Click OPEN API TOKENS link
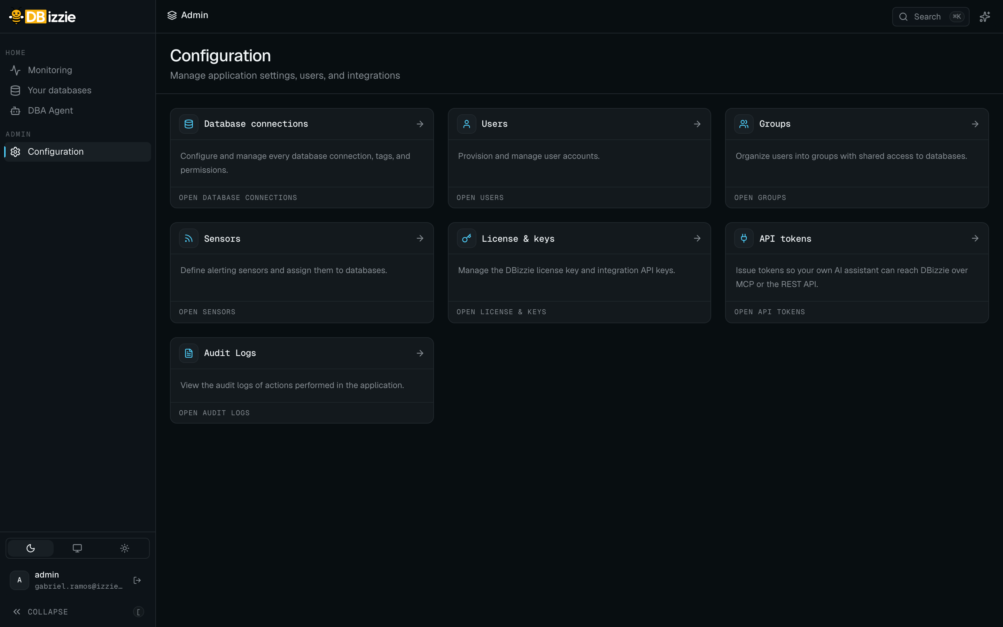 tap(770, 312)
